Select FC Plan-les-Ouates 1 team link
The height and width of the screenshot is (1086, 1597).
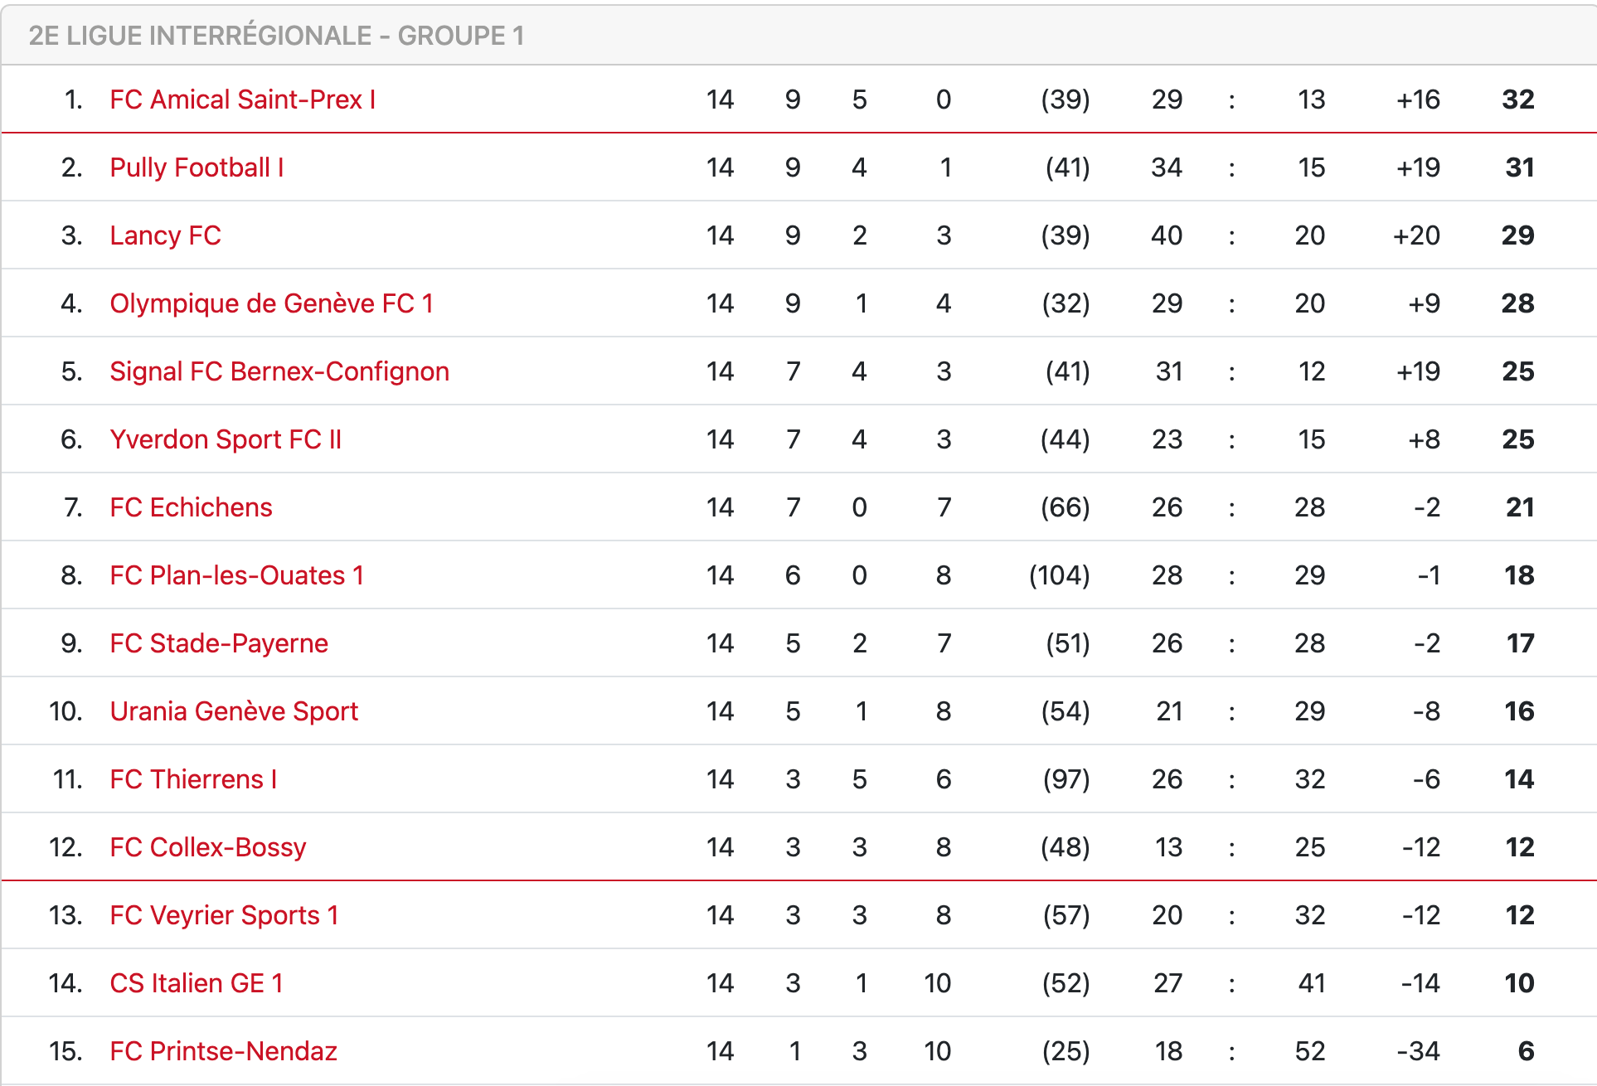coord(236,575)
